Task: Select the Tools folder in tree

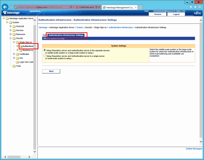Action: pos(14,66)
